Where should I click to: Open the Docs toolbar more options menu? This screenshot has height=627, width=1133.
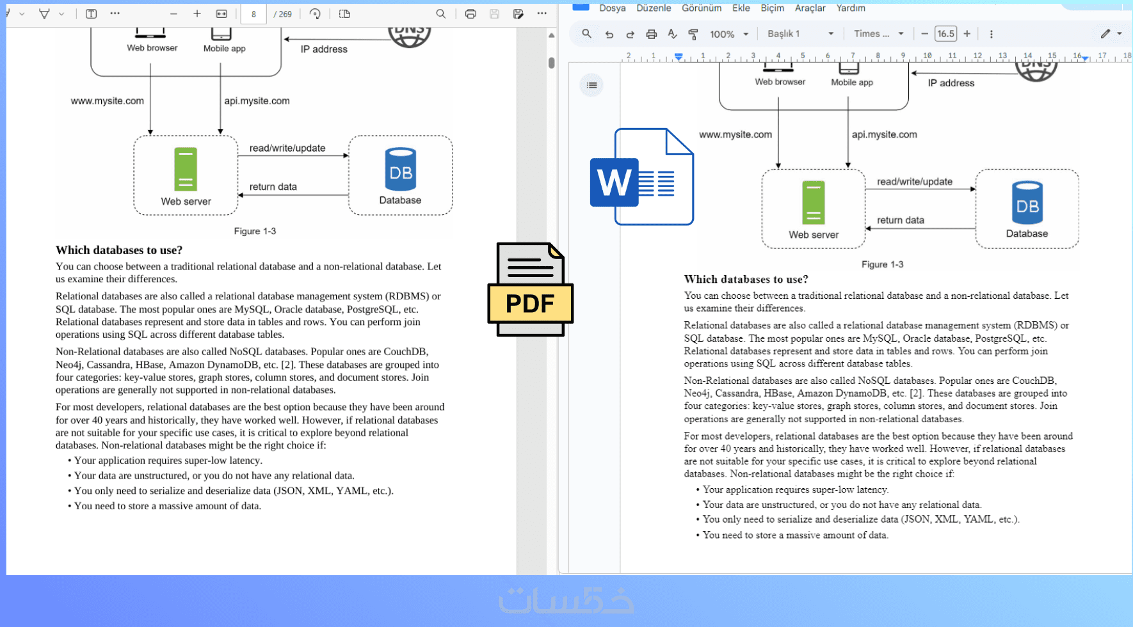991,34
